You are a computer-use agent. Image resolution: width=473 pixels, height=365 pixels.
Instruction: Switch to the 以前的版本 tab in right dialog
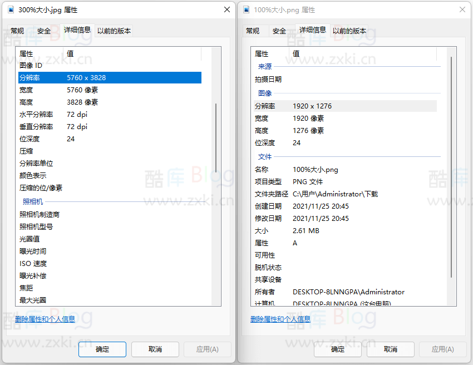click(351, 31)
